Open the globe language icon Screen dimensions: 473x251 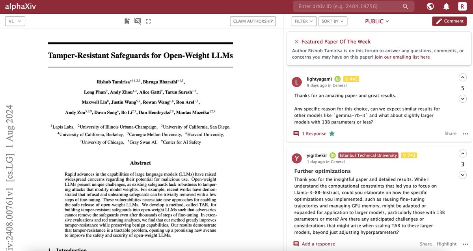point(430,6)
